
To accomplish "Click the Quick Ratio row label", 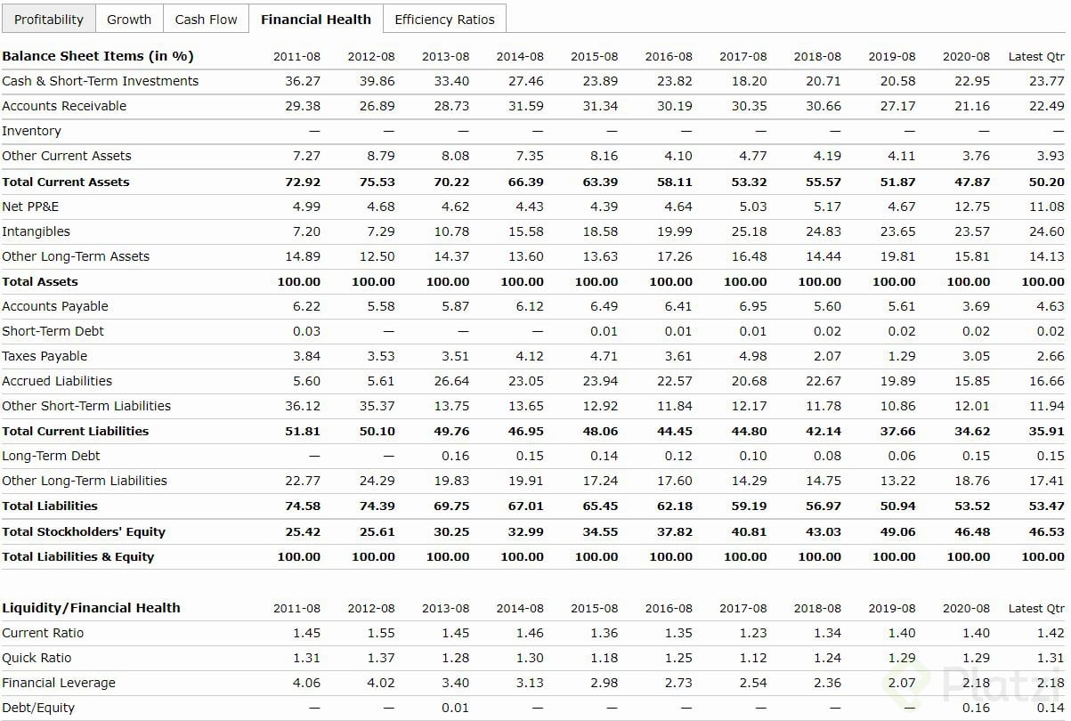I will point(37,658).
